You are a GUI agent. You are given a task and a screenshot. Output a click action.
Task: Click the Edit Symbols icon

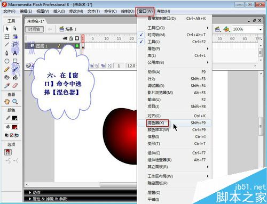[226, 29]
